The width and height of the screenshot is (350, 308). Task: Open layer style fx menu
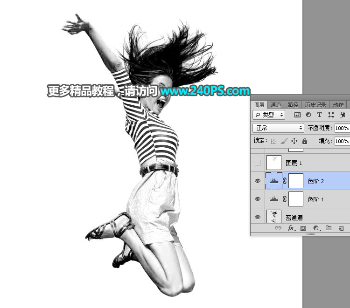tap(291, 228)
